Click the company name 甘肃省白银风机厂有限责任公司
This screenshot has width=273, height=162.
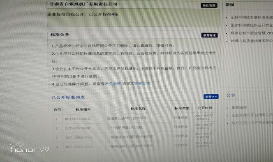[83, 4]
